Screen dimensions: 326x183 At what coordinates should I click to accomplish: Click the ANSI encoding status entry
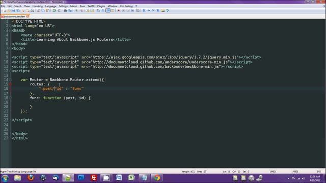click(295, 172)
